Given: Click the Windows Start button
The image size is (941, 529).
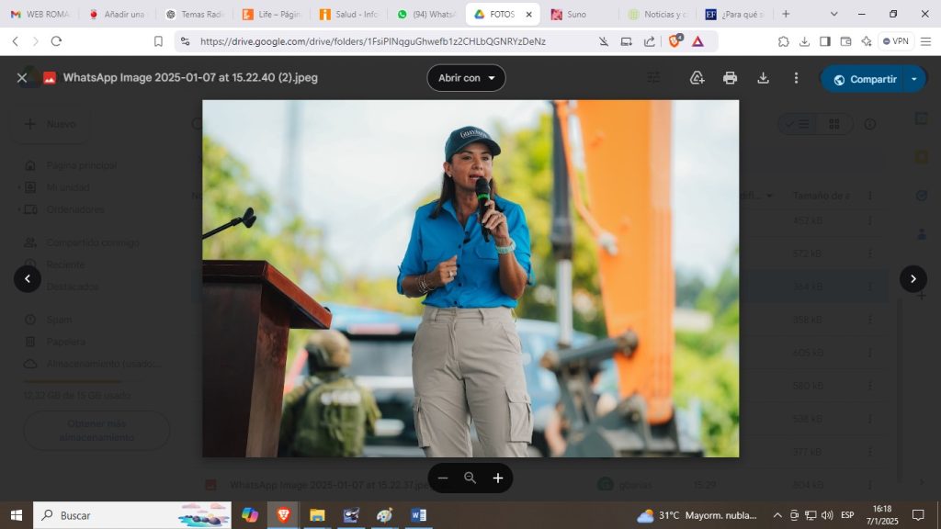Looking at the screenshot, I should coord(17,515).
